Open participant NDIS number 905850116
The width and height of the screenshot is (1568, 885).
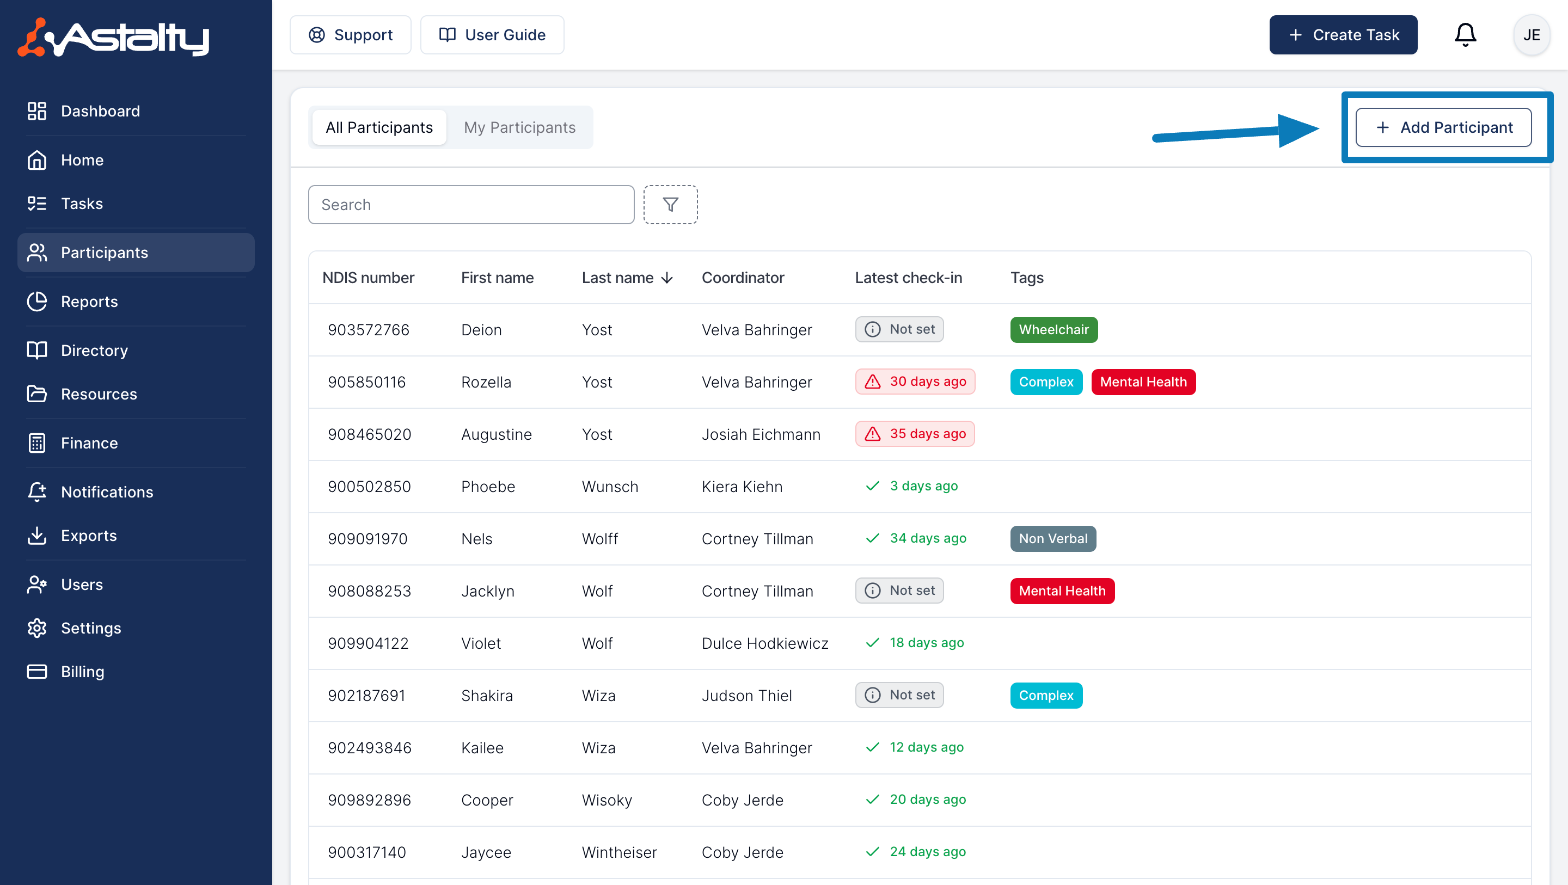(x=366, y=382)
